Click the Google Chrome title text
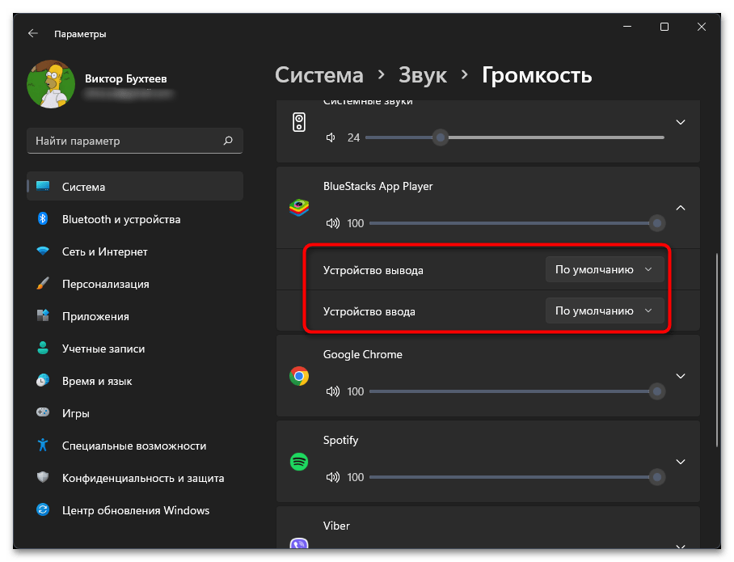Viewport: 734px width, 562px height. point(363,354)
